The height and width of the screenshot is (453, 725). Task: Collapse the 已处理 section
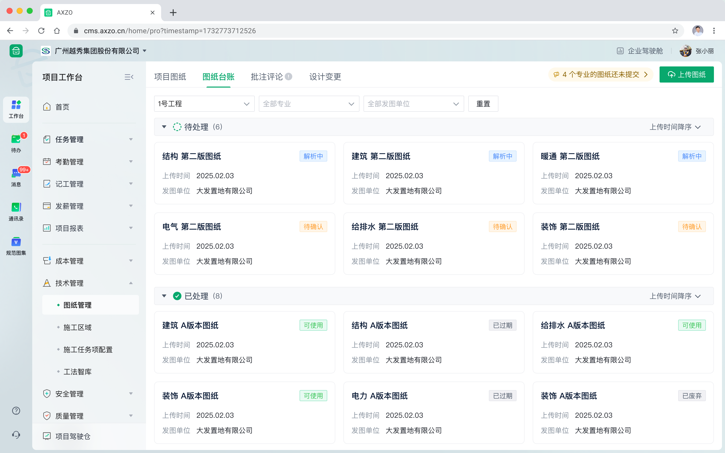pyautogui.click(x=164, y=296)
